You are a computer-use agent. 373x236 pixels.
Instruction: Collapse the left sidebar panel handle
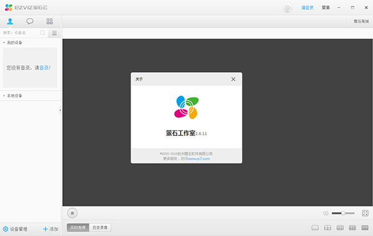[x=60, y=110]
